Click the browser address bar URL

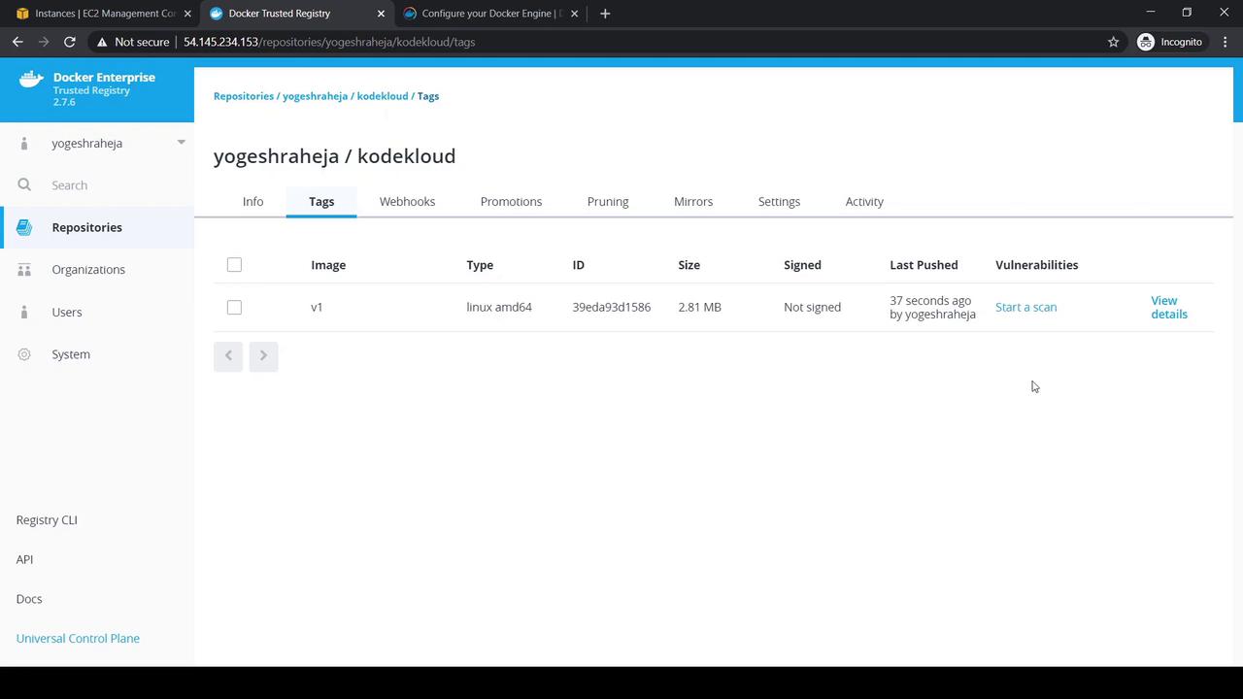[x=329, y=42]
